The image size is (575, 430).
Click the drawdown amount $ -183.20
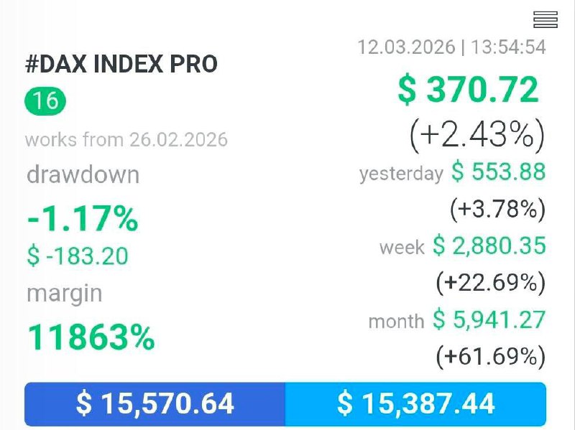pos(77,256)
